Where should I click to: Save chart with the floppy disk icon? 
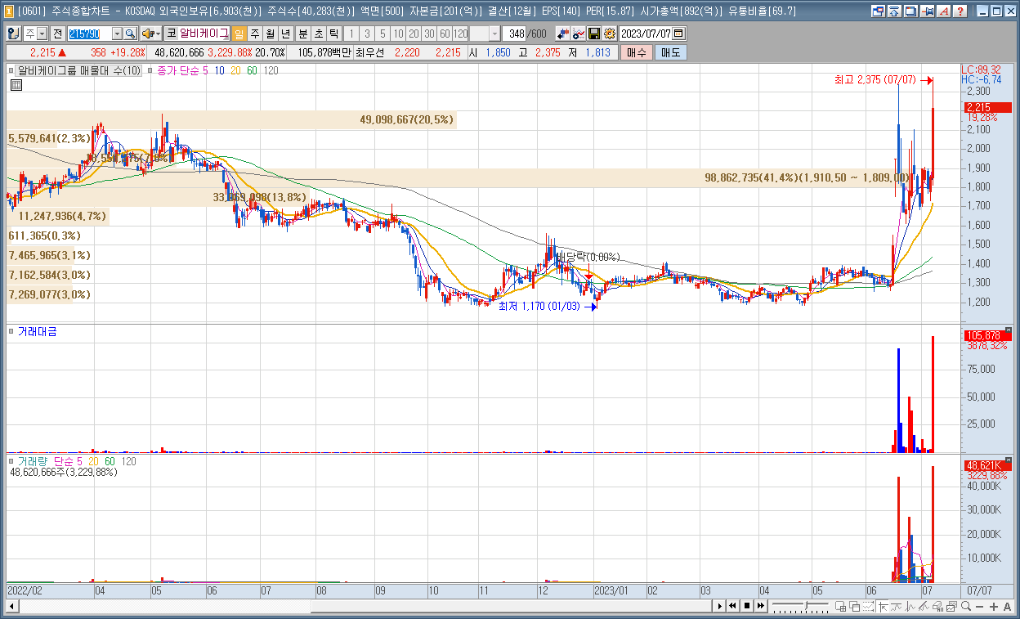tap(594, 34)
